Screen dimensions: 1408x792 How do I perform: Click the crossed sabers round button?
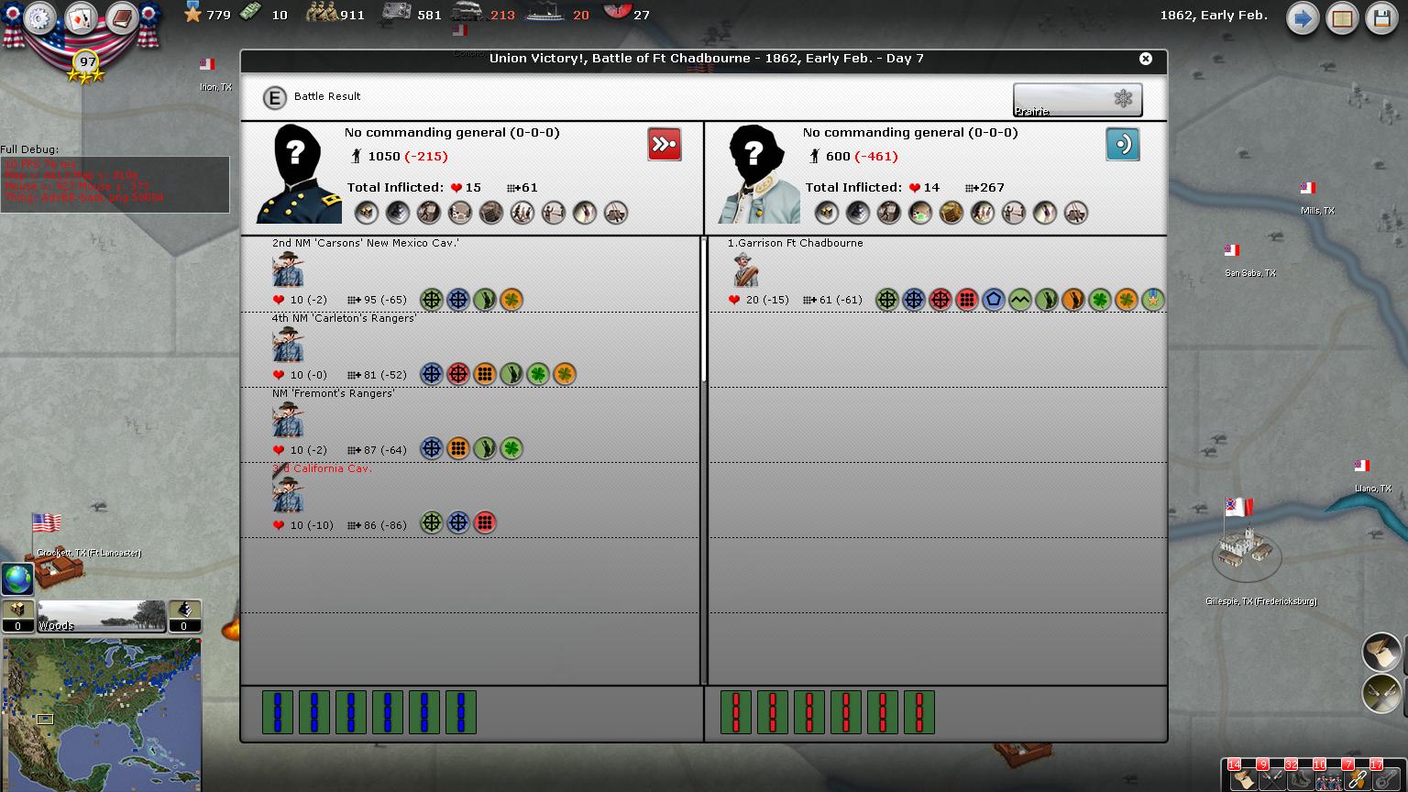pos(1381,692)
